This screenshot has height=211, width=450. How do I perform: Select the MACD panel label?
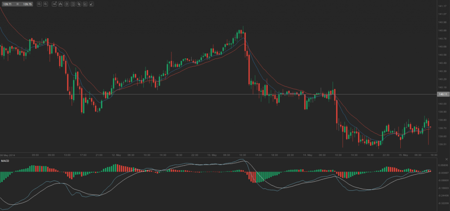coord(5,161)
